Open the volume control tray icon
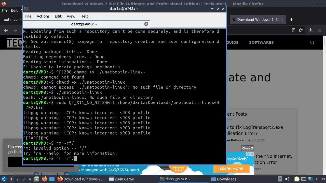Viewport: 326px width, 183px height. tap(287, 179)
